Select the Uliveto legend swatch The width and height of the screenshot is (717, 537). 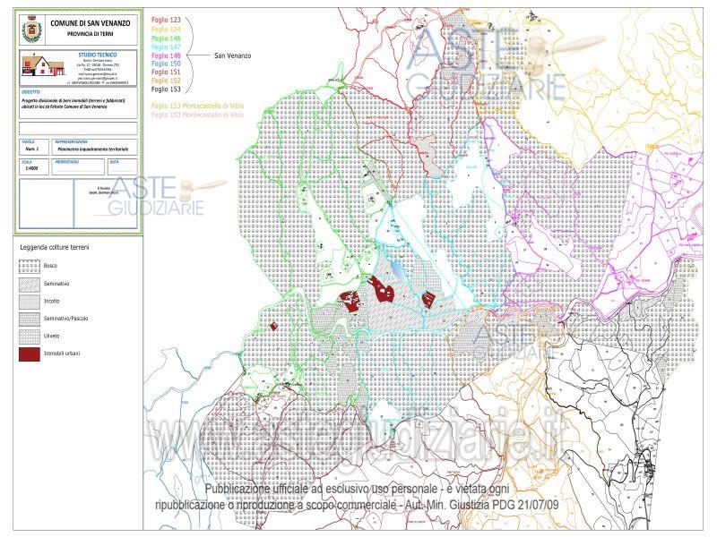(x=30, y=337)
